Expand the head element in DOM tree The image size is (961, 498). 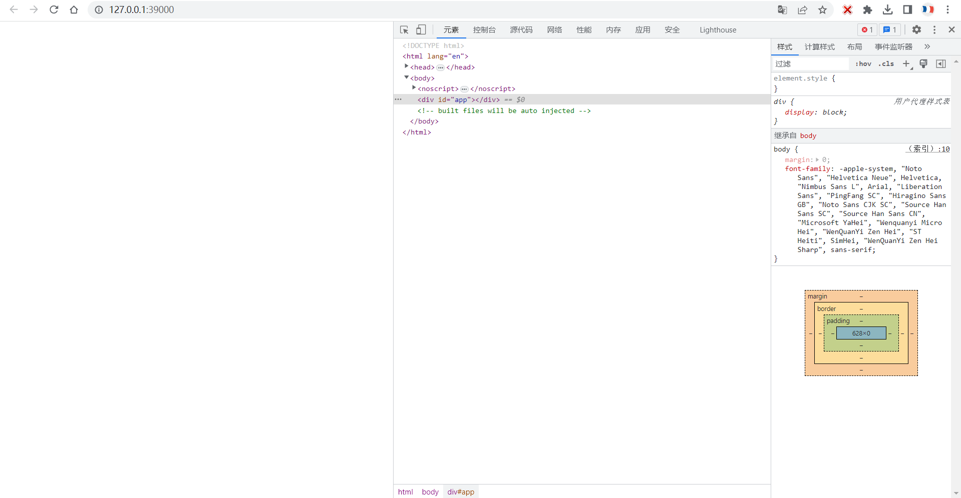point(406,66)
